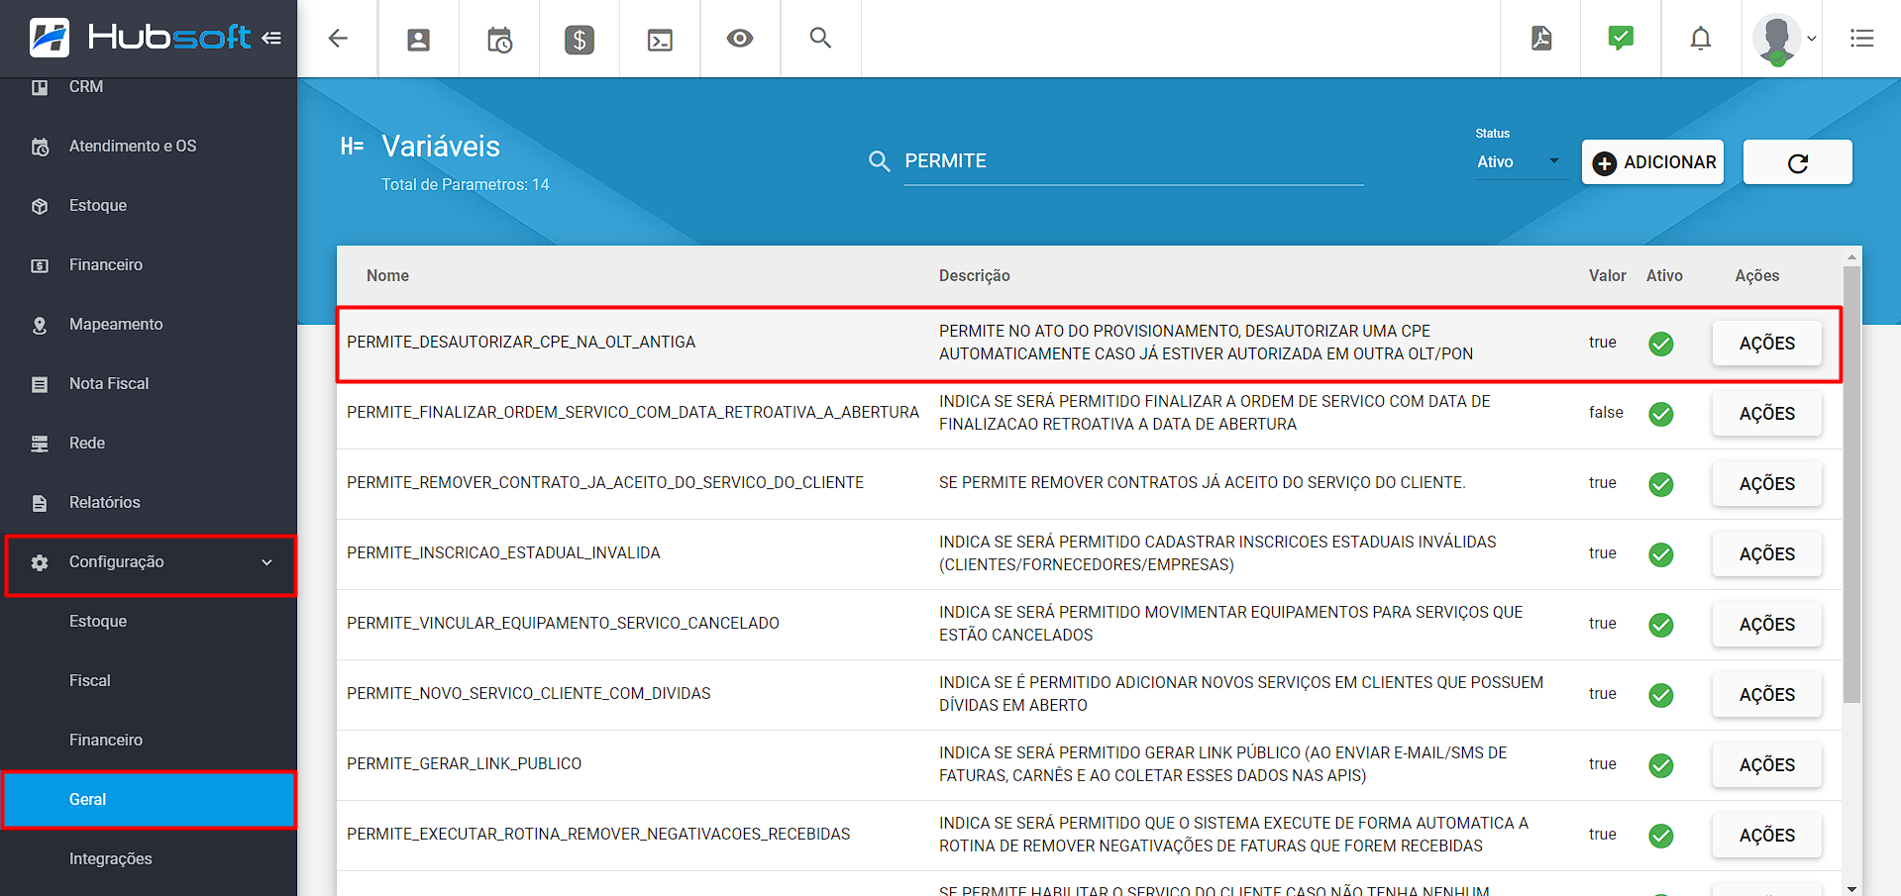Open AÇÕES for PERMITE_EXECUTAR_ROTINA_REMOVER_NEGATIVACOES row
The image size is (1901, 896).
1766,836
